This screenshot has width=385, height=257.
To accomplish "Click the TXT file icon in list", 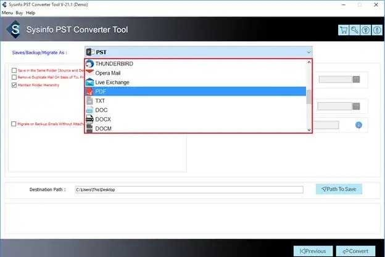I will tap(89, 100).
